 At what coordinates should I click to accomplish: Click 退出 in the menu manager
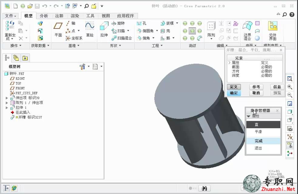click(x=263, y=148)
